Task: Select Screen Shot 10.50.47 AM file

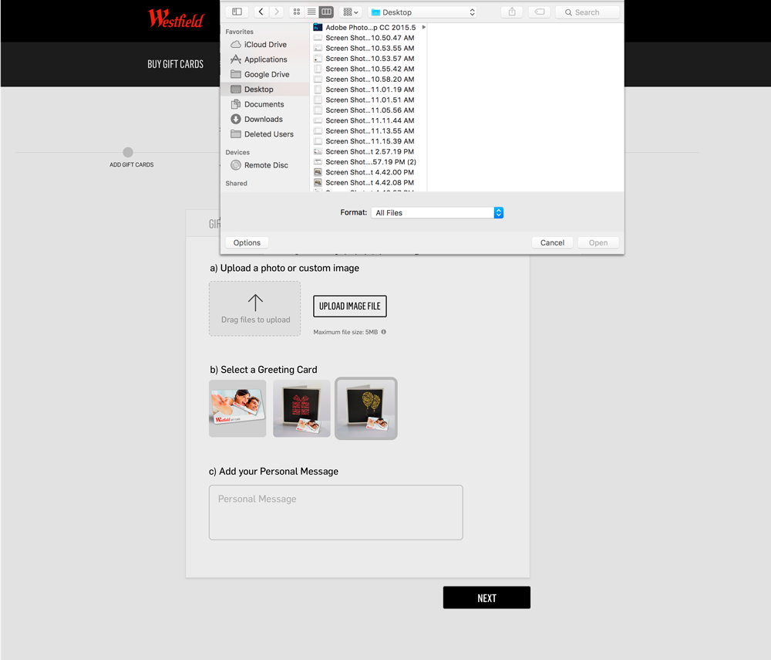Action: click(369, 38)
